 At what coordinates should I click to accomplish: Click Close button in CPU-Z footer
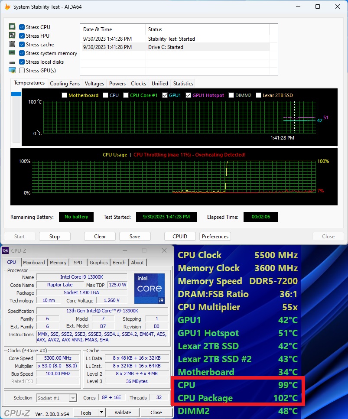click(x=156, y=413)
